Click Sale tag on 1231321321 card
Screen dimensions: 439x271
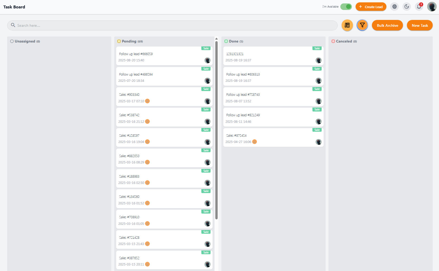click(x=317, y=48)
